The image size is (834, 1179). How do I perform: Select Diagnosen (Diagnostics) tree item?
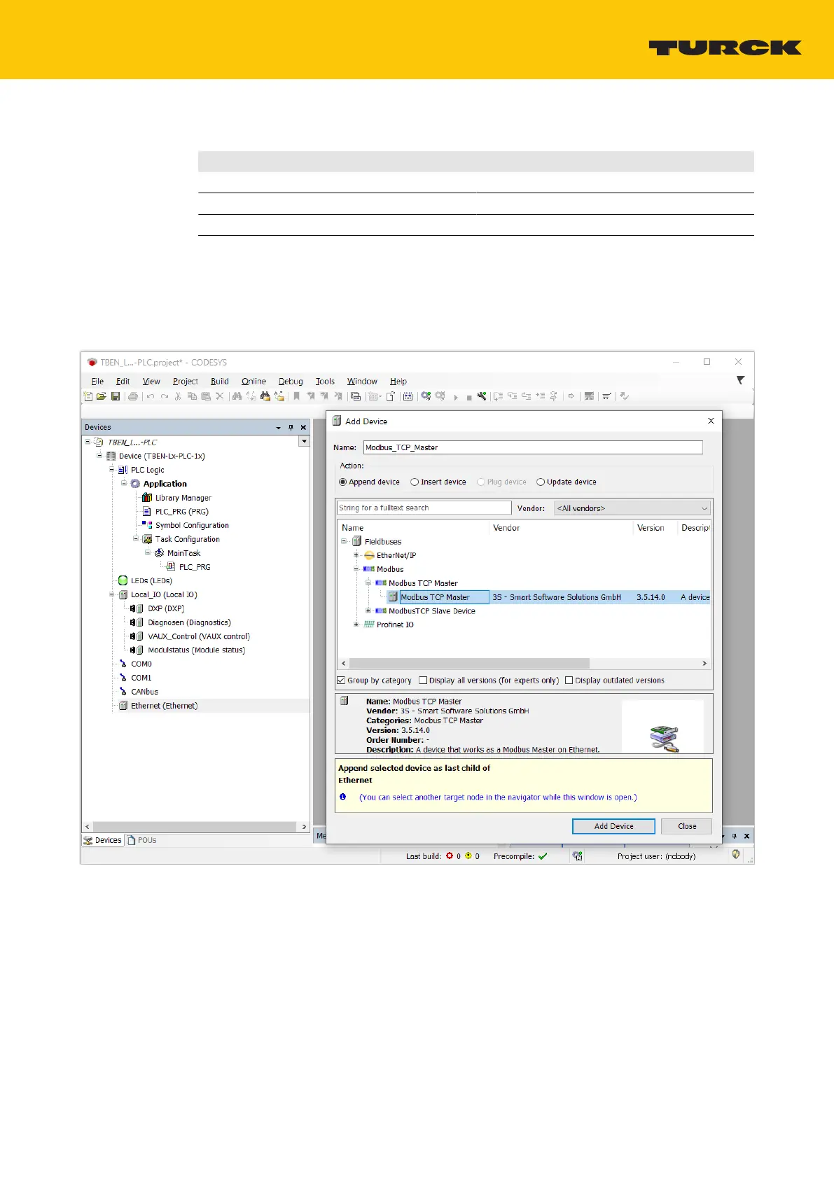189,622
